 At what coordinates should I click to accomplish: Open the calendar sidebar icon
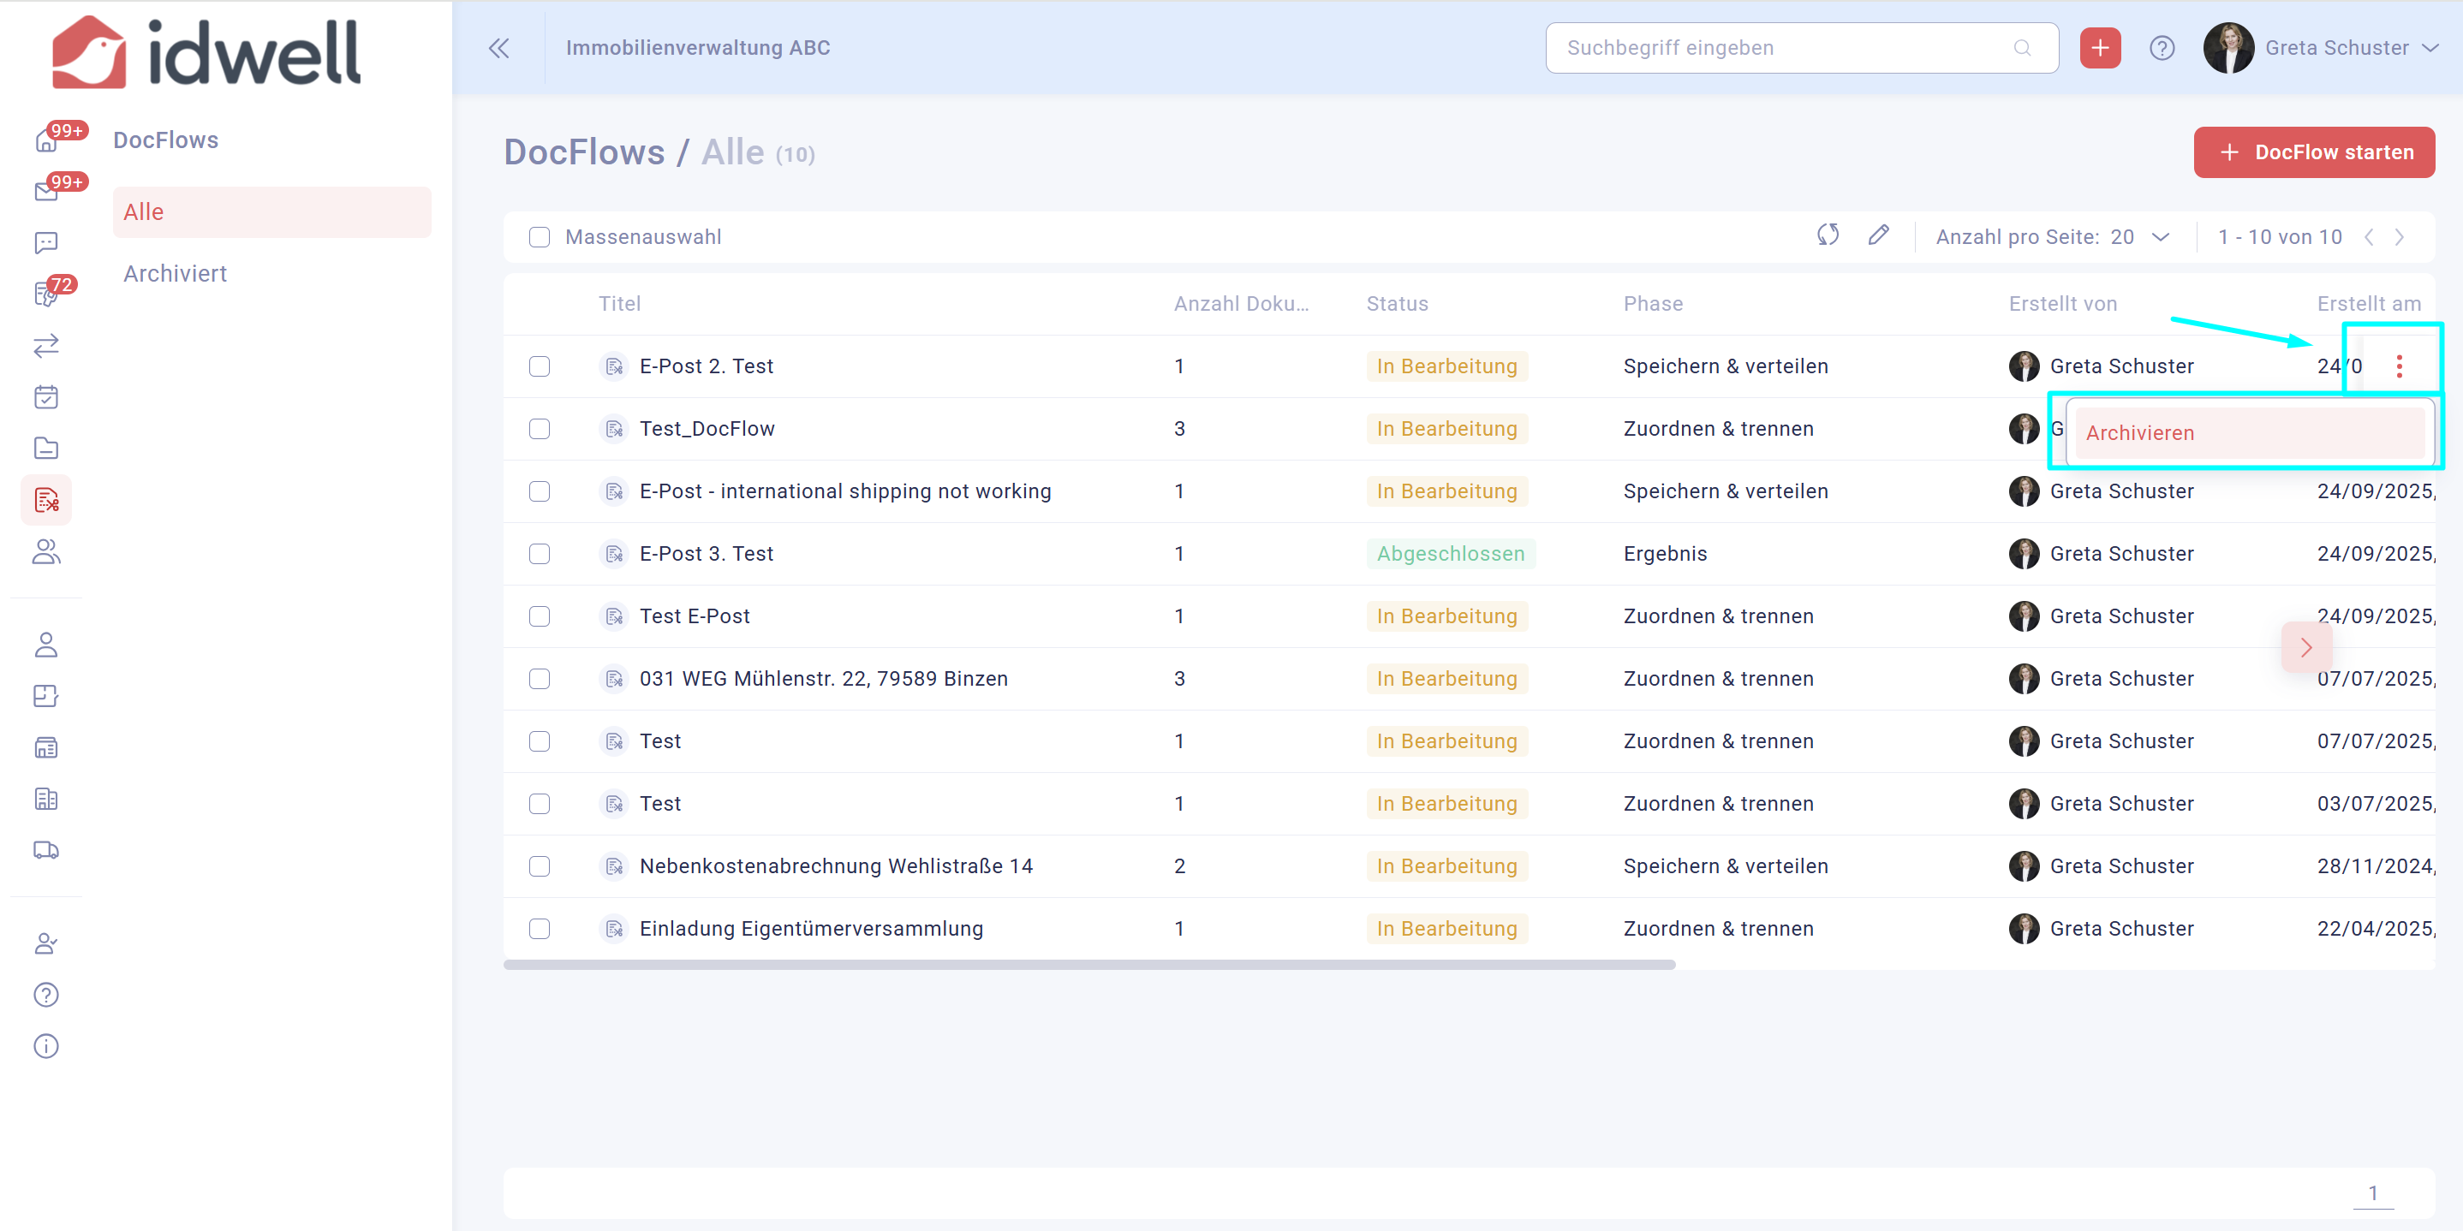(x=46, y=396)
